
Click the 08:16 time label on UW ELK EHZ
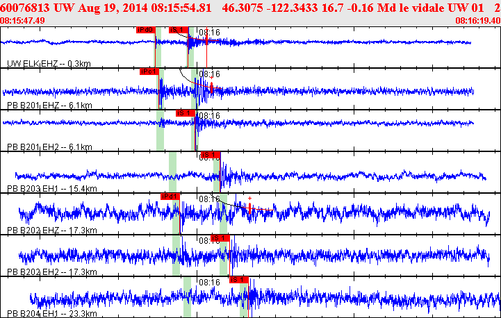[x=210, y=33]
